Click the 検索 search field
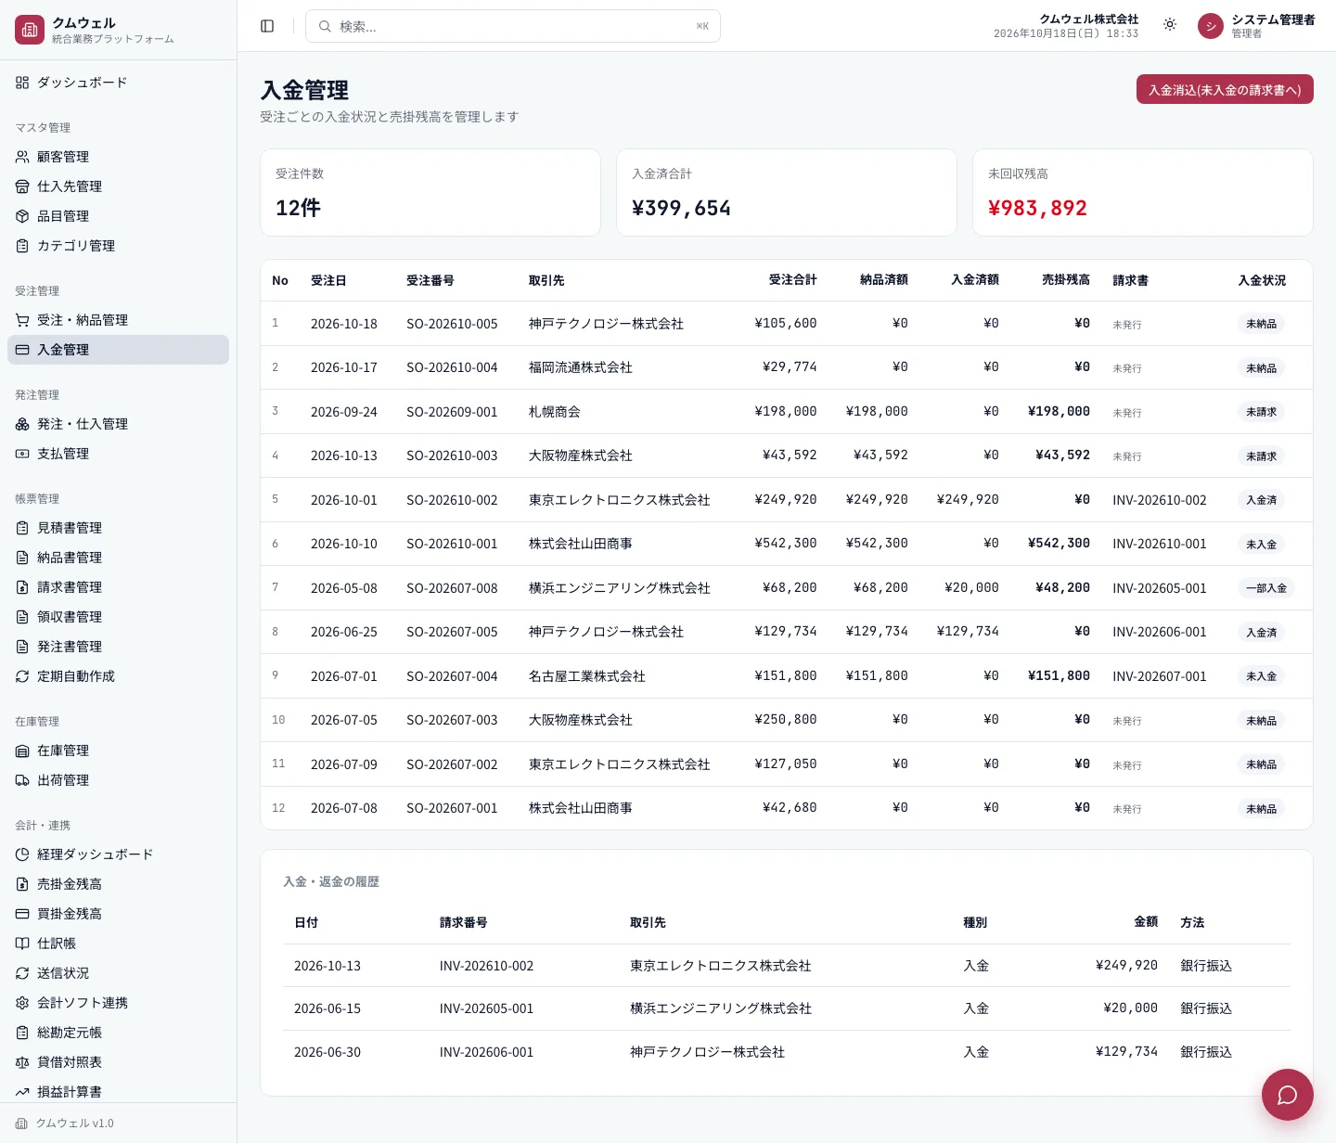The width and height of the screenshot is (1336, 1143). 513,26
